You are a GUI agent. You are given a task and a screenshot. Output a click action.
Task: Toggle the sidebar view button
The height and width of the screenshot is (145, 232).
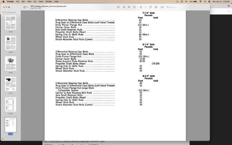pyautogui.click(x=25, y=7)
